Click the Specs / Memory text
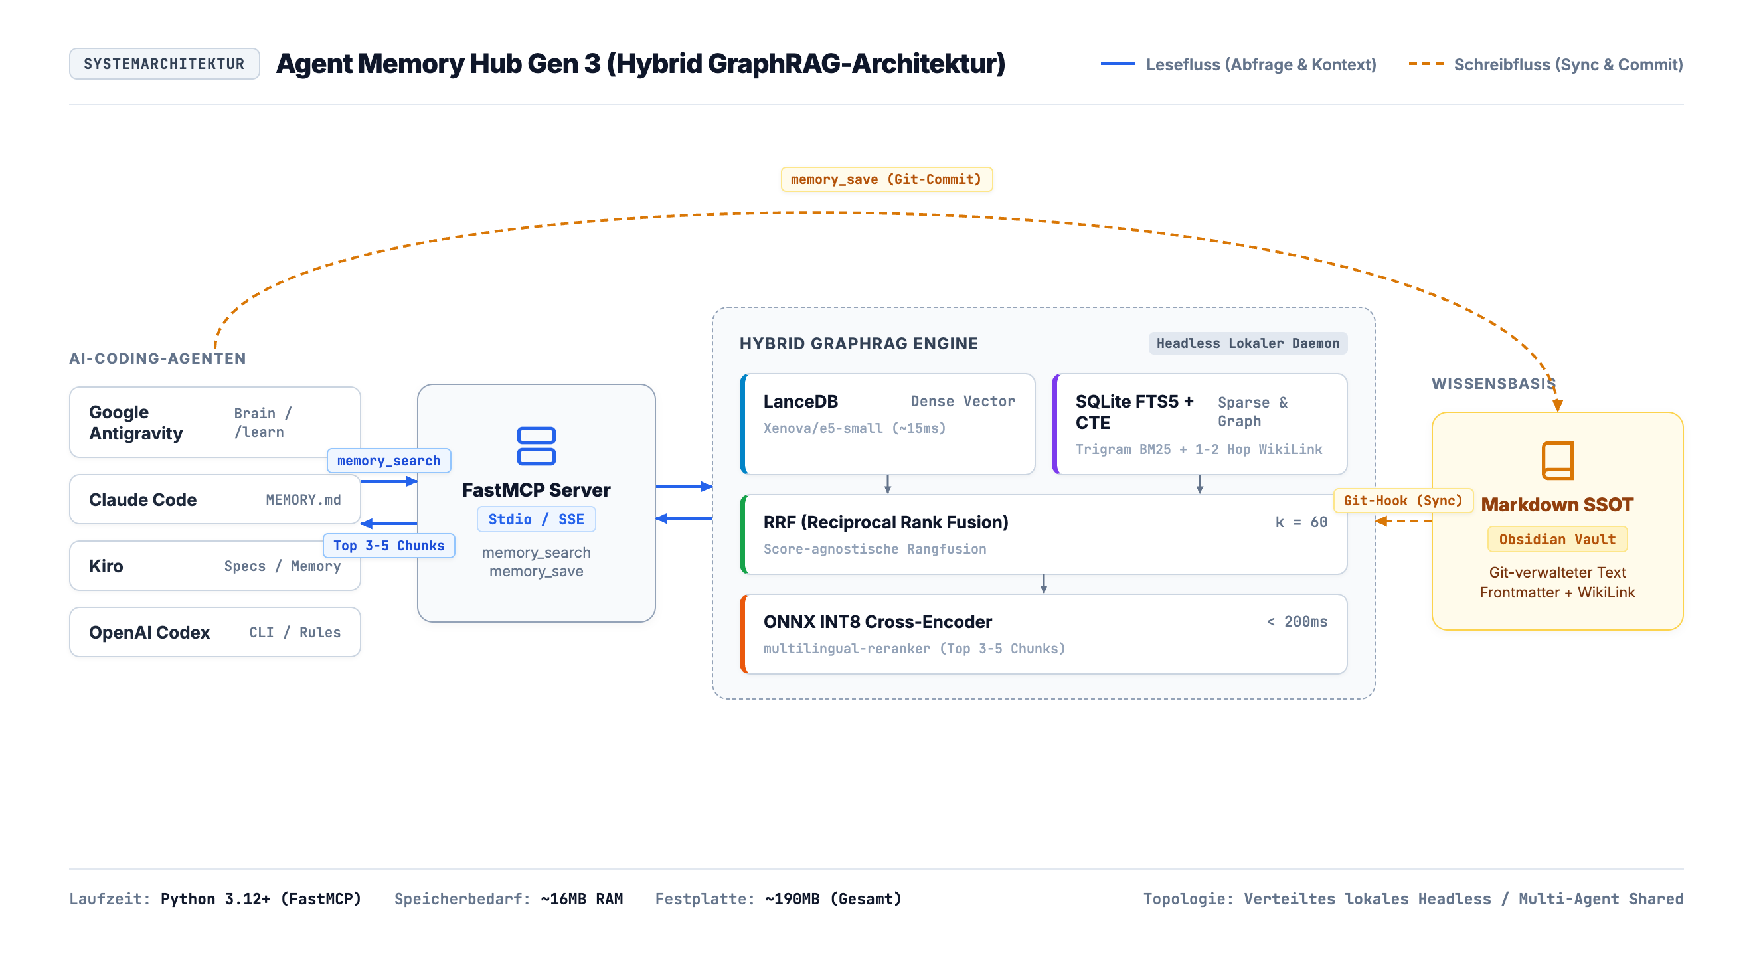This screenshot has width=1753, height=956. click(282, 566)
